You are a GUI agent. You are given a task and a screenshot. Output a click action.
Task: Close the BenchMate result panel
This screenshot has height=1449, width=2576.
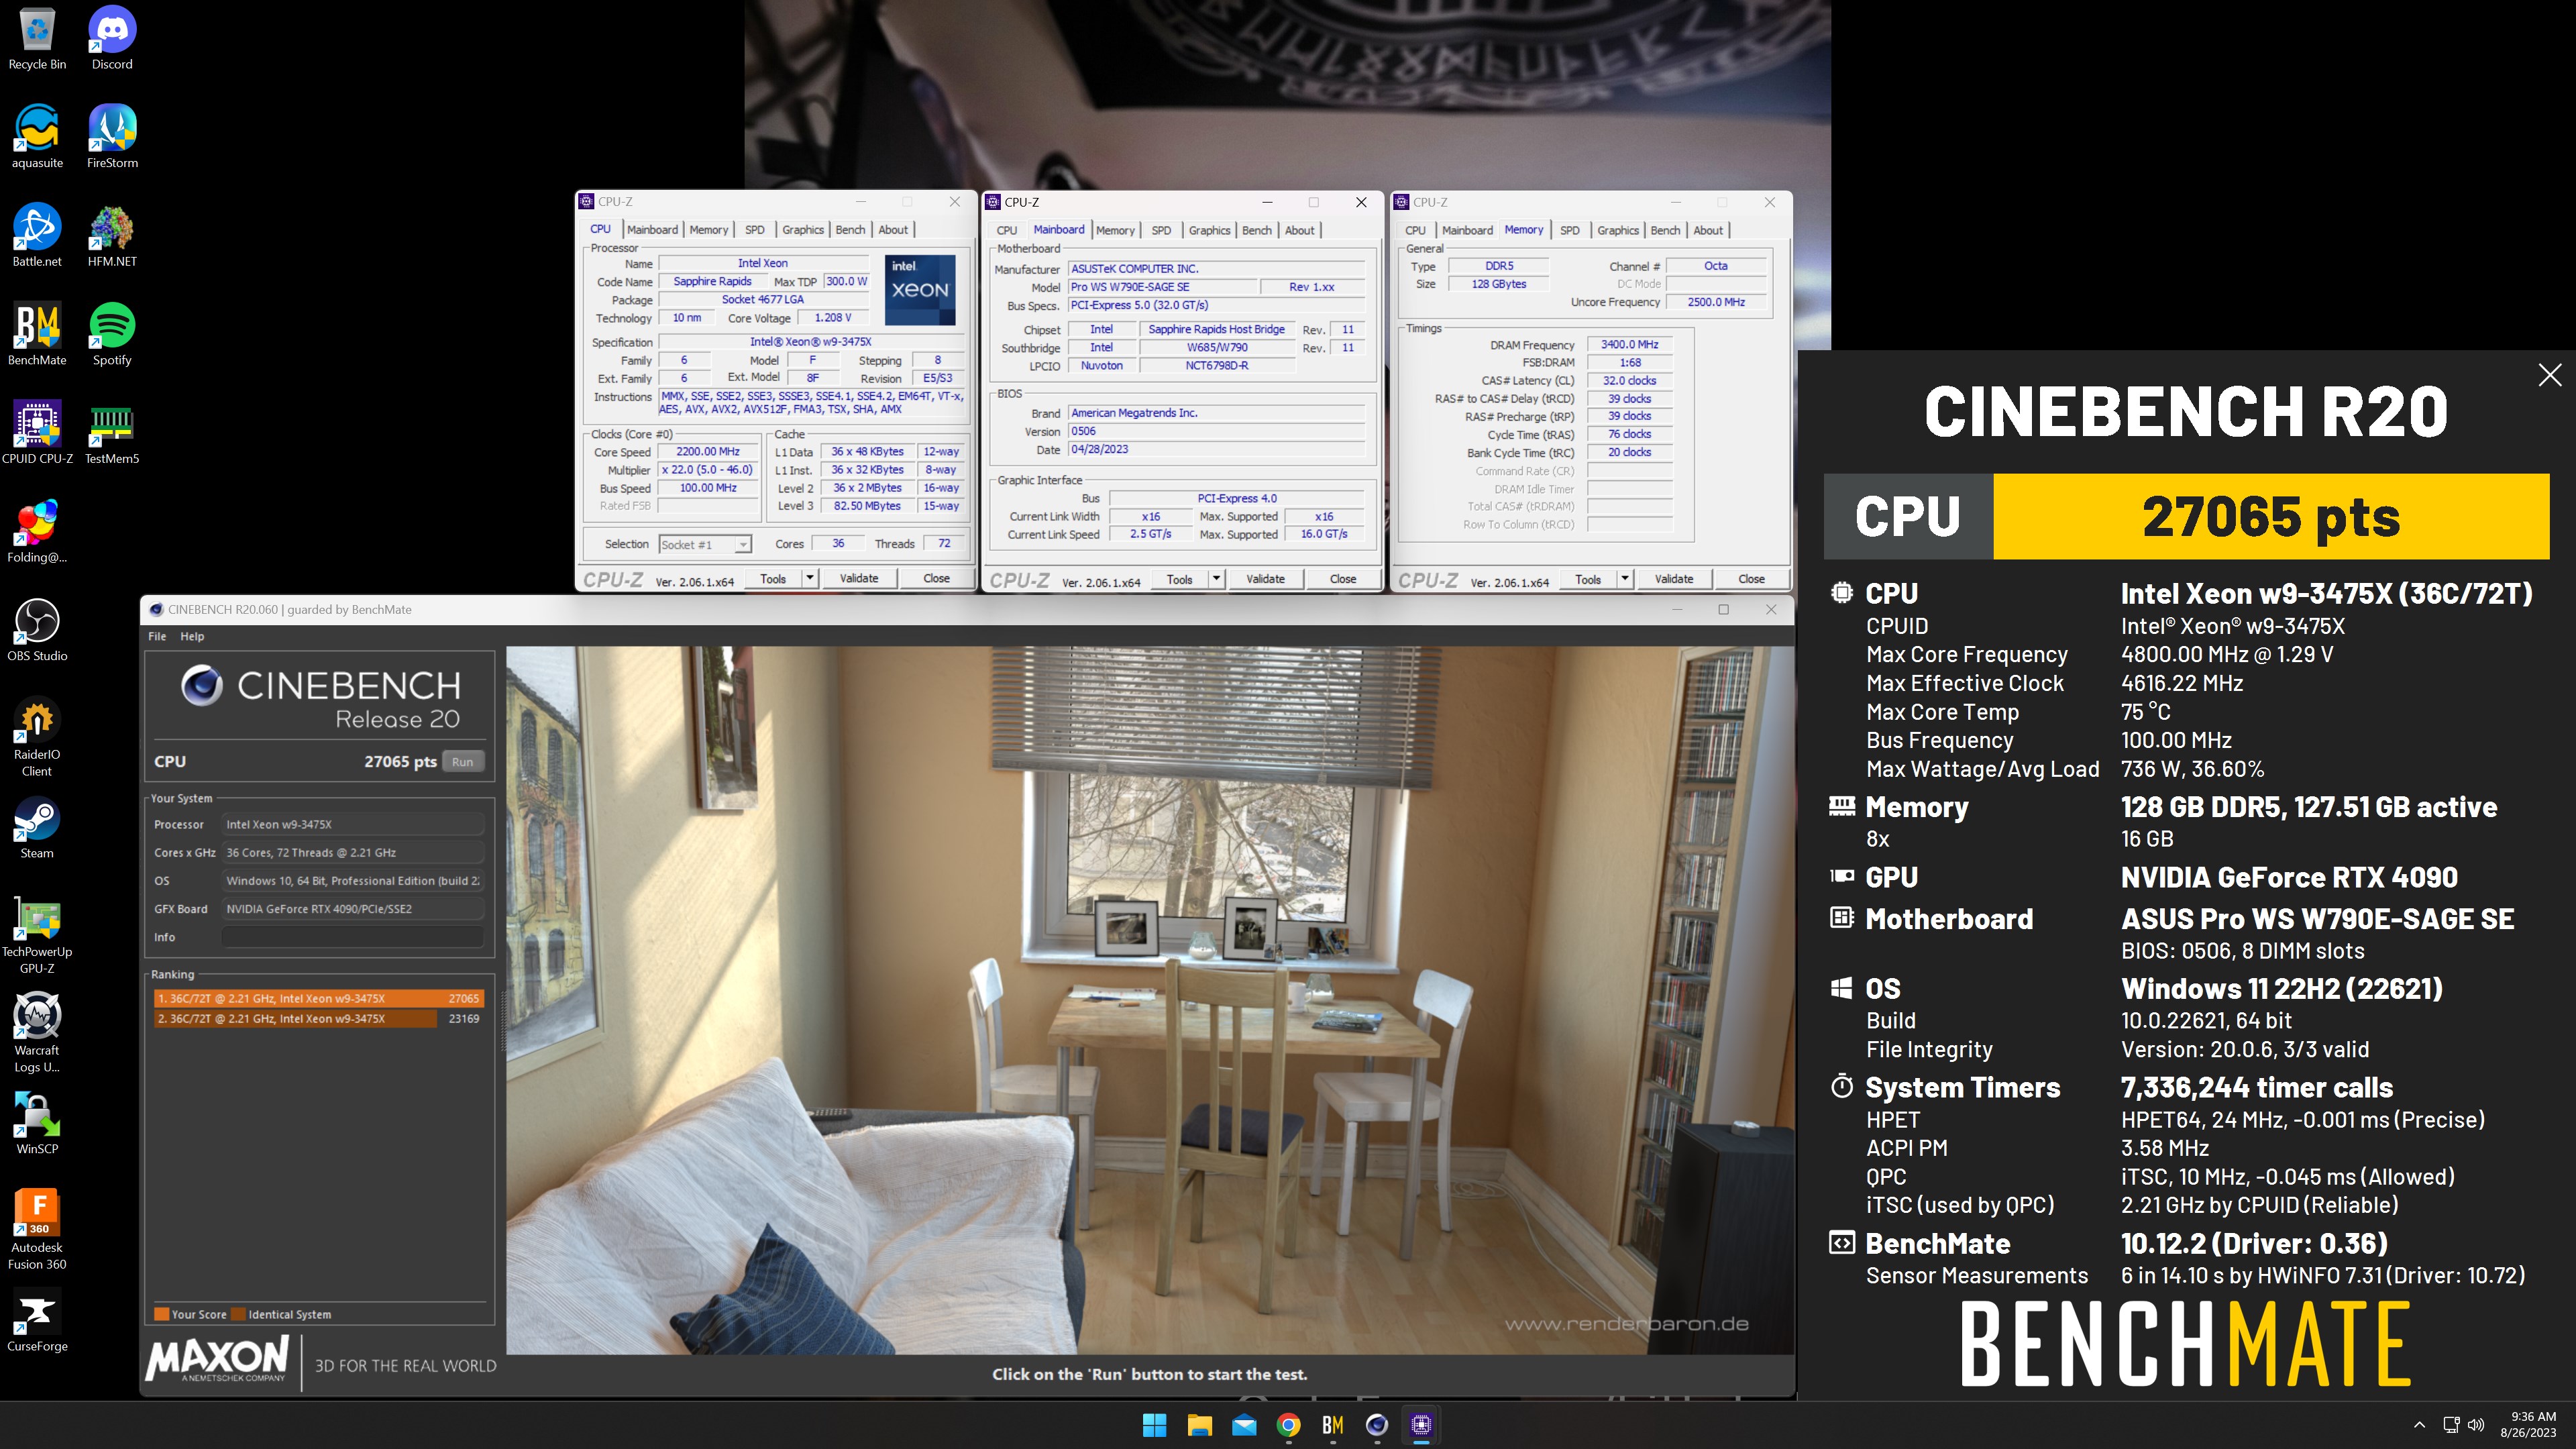(2549, 375)
